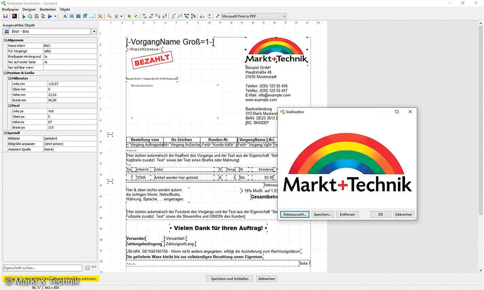Click the rightmost icon beside property search
The width and height of the screenshot is (484, 290).
click(94, 267)
